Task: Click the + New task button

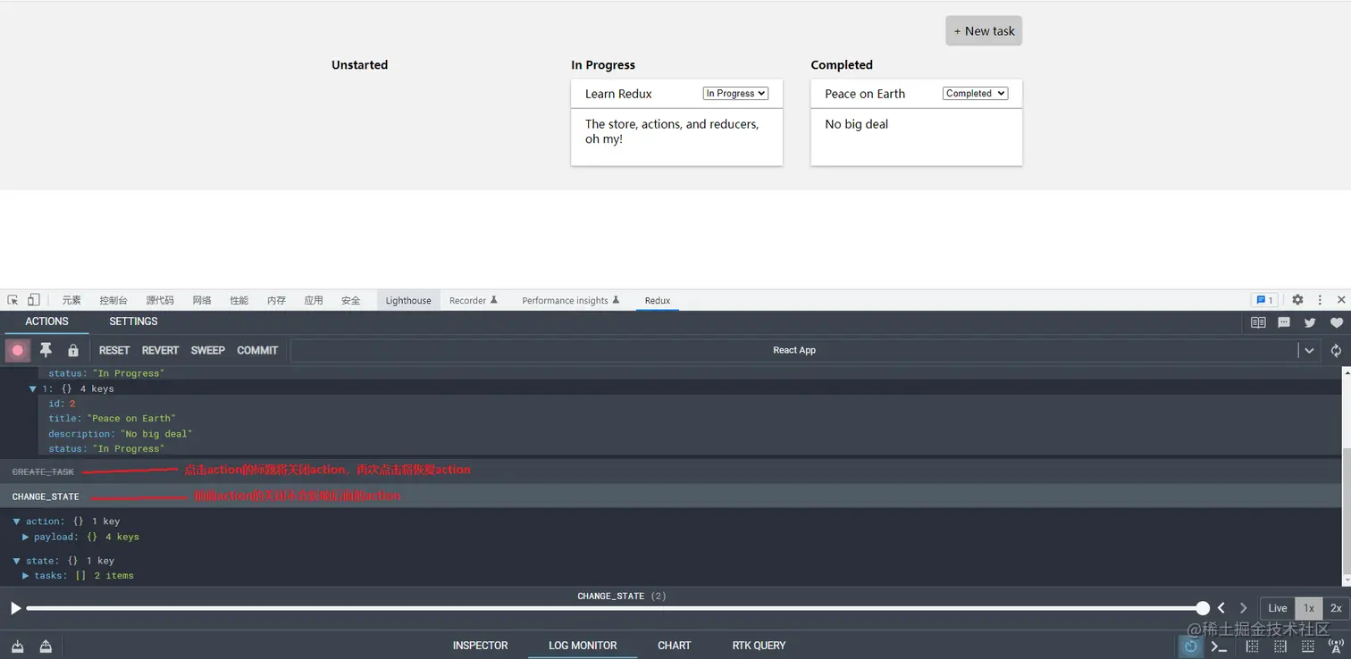Action: [984, 31]
